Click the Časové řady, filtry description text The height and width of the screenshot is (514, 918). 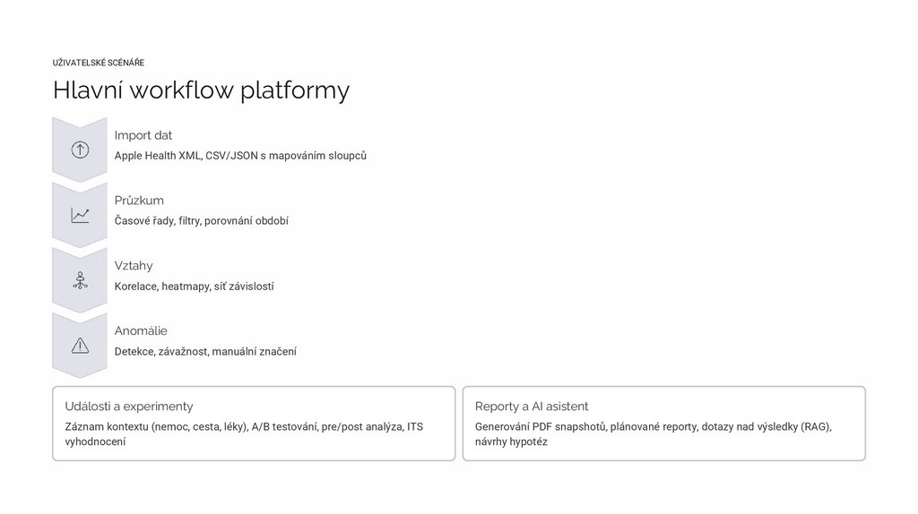(x=202, y=221)
